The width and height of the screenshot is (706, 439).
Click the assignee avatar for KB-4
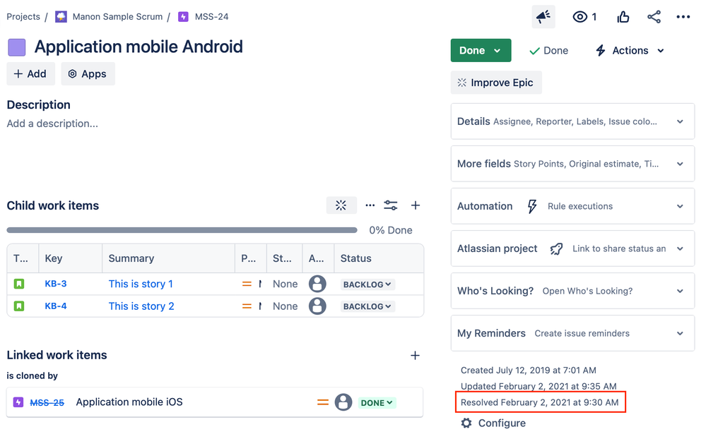click(317, 306)
